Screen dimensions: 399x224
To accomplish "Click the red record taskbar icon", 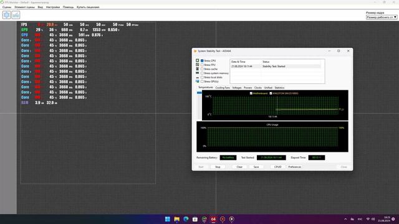I will pyautogui.click(x=223, y=219).
